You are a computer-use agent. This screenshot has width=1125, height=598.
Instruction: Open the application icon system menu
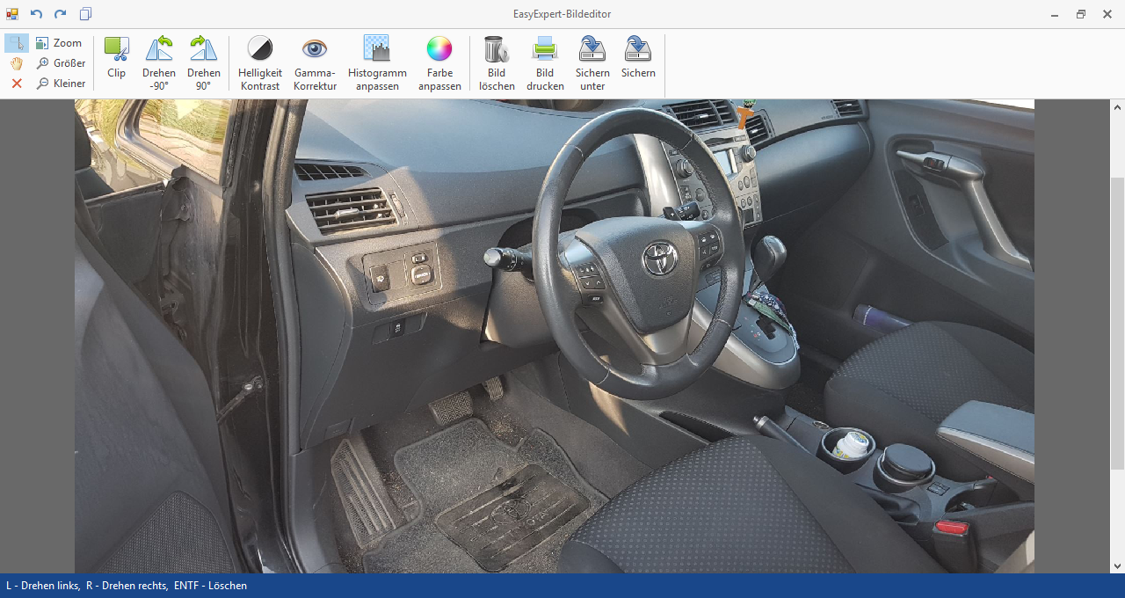[x=12, y=14]
